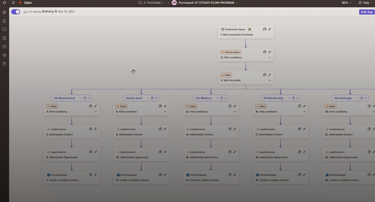The height and width of the screenshot is (202, 375).
Task: Rename the OA Mastermind path pencil
Action: [x=89, y=98]
